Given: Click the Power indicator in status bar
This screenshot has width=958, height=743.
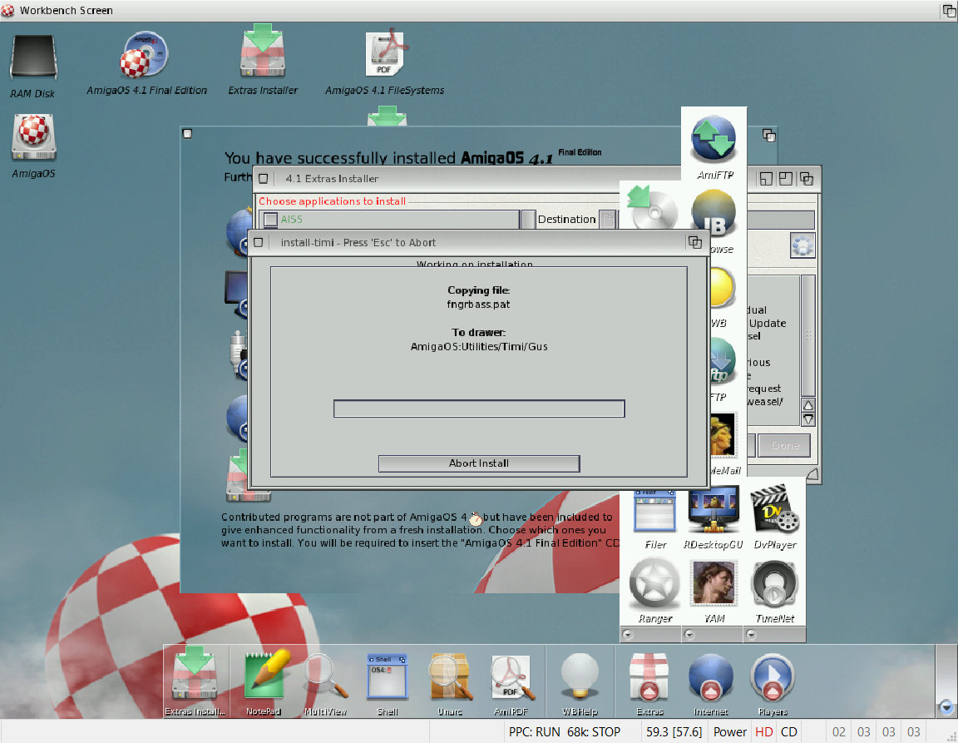Looking at the screenshot, I should 729,732.
